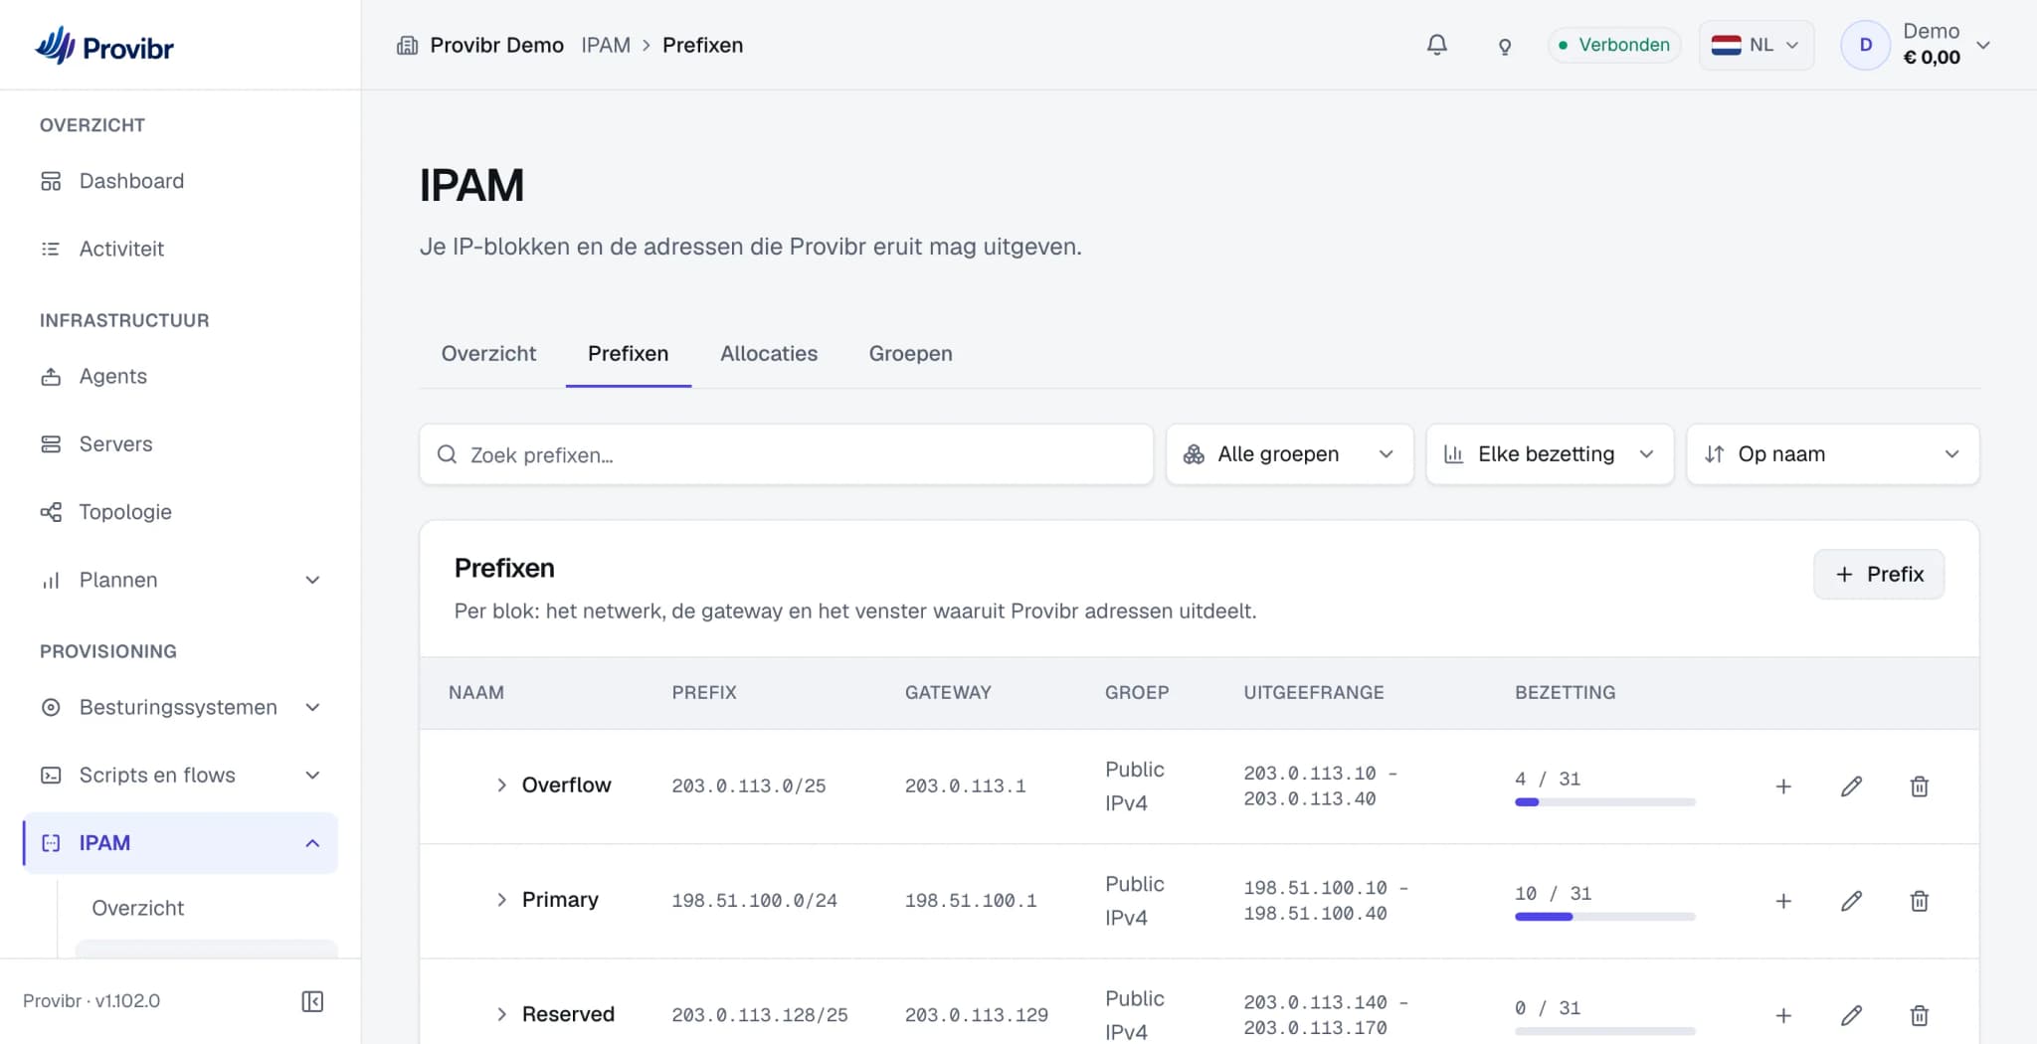Expand Besturingssystemen menu
Screen dimensions: 2037x1044
(x=180, y=707)
